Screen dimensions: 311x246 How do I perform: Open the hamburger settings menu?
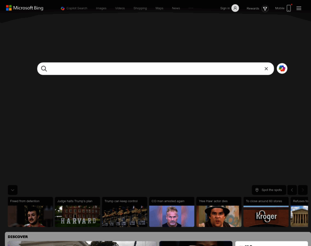coord(299,8)
